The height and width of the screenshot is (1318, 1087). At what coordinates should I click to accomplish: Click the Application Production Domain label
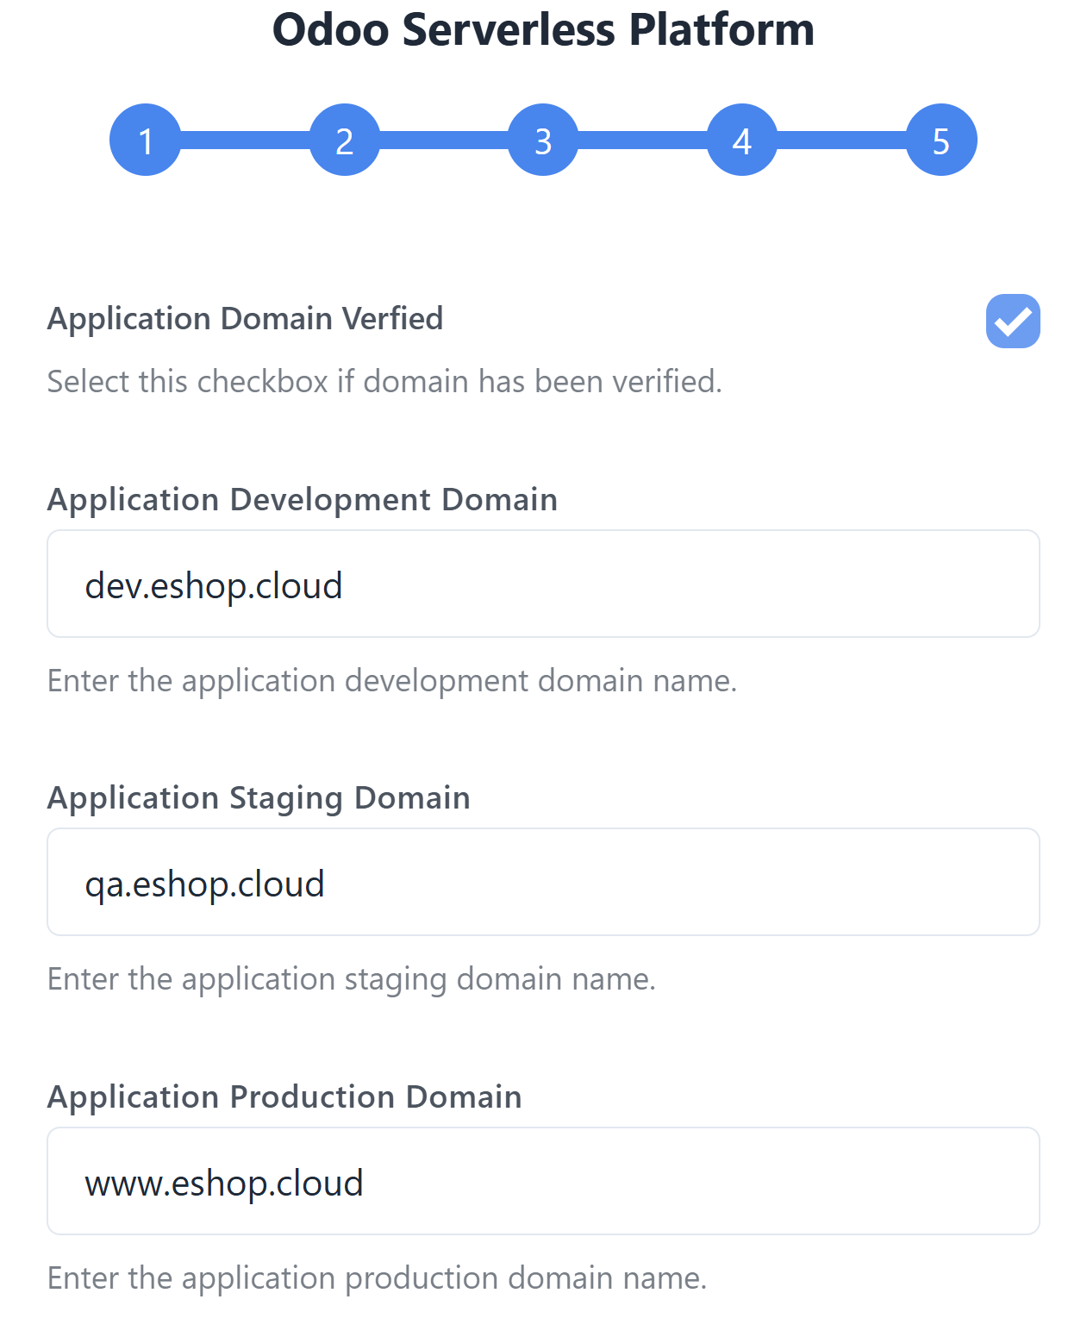tap(284, 1096)
